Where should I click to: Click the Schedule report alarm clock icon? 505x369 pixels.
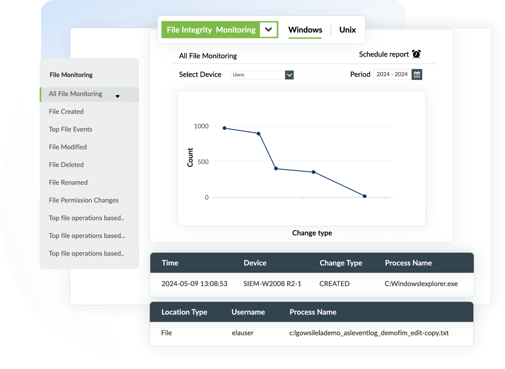(416, 54)
